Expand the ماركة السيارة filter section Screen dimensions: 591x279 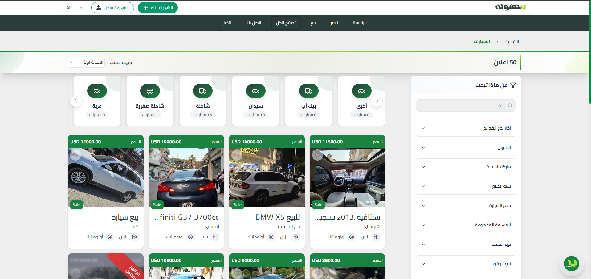click(465, 167)
